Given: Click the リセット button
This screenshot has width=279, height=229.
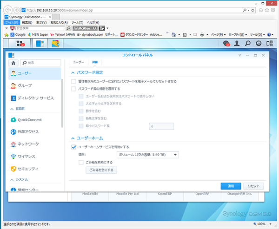Looking at the screenshot, I should tap(253, 186).
